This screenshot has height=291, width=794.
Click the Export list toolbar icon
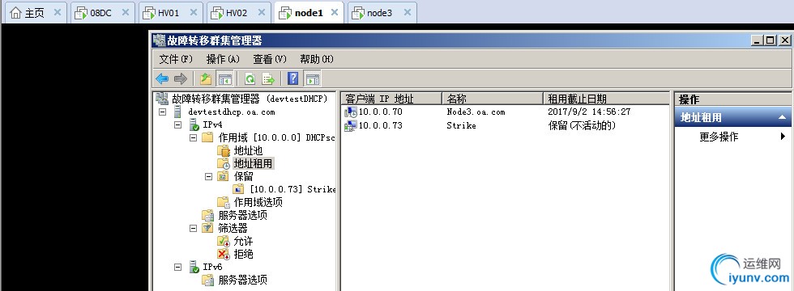268,79
